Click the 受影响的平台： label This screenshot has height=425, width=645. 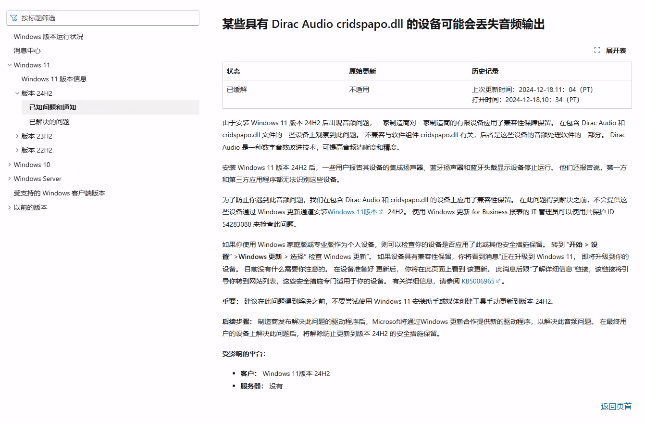(244, 354)
